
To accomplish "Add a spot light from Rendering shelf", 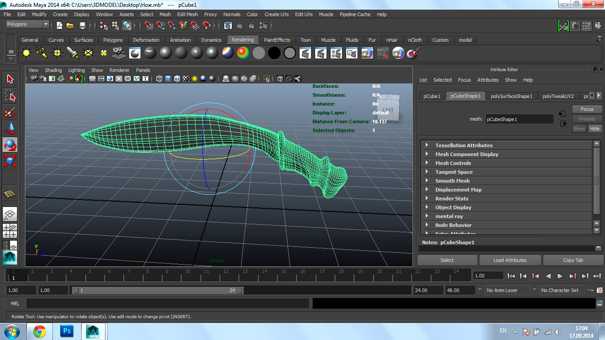I will [72, 53].
